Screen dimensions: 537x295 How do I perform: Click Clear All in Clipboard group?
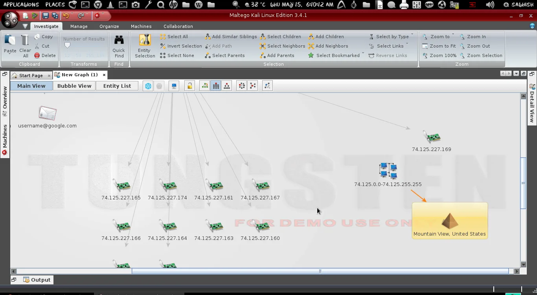click(25, 46)
